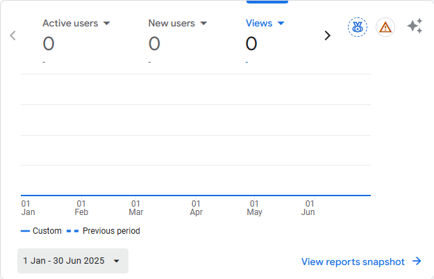Click the orange warning triangle icon
This screenshot has width=434, height=279.
coord(385,27)
